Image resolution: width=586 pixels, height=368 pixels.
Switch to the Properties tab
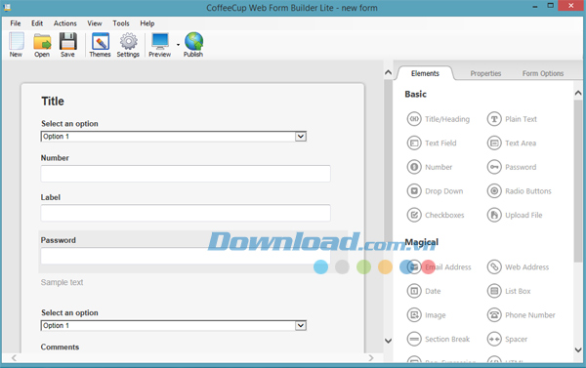click(485, 73)
